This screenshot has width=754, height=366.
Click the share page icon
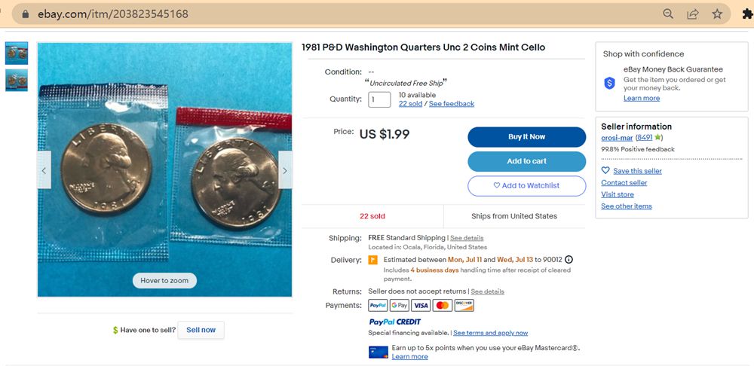click(692, 14)
